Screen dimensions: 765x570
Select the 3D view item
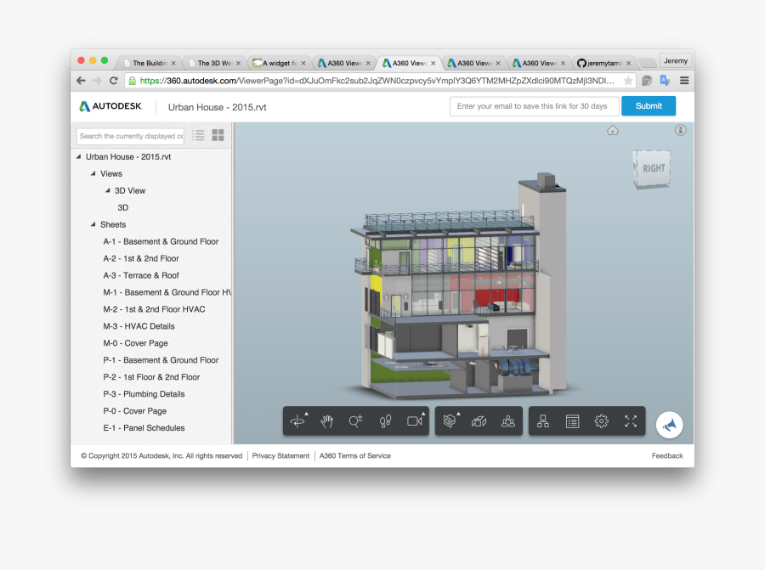click(123, 207)
